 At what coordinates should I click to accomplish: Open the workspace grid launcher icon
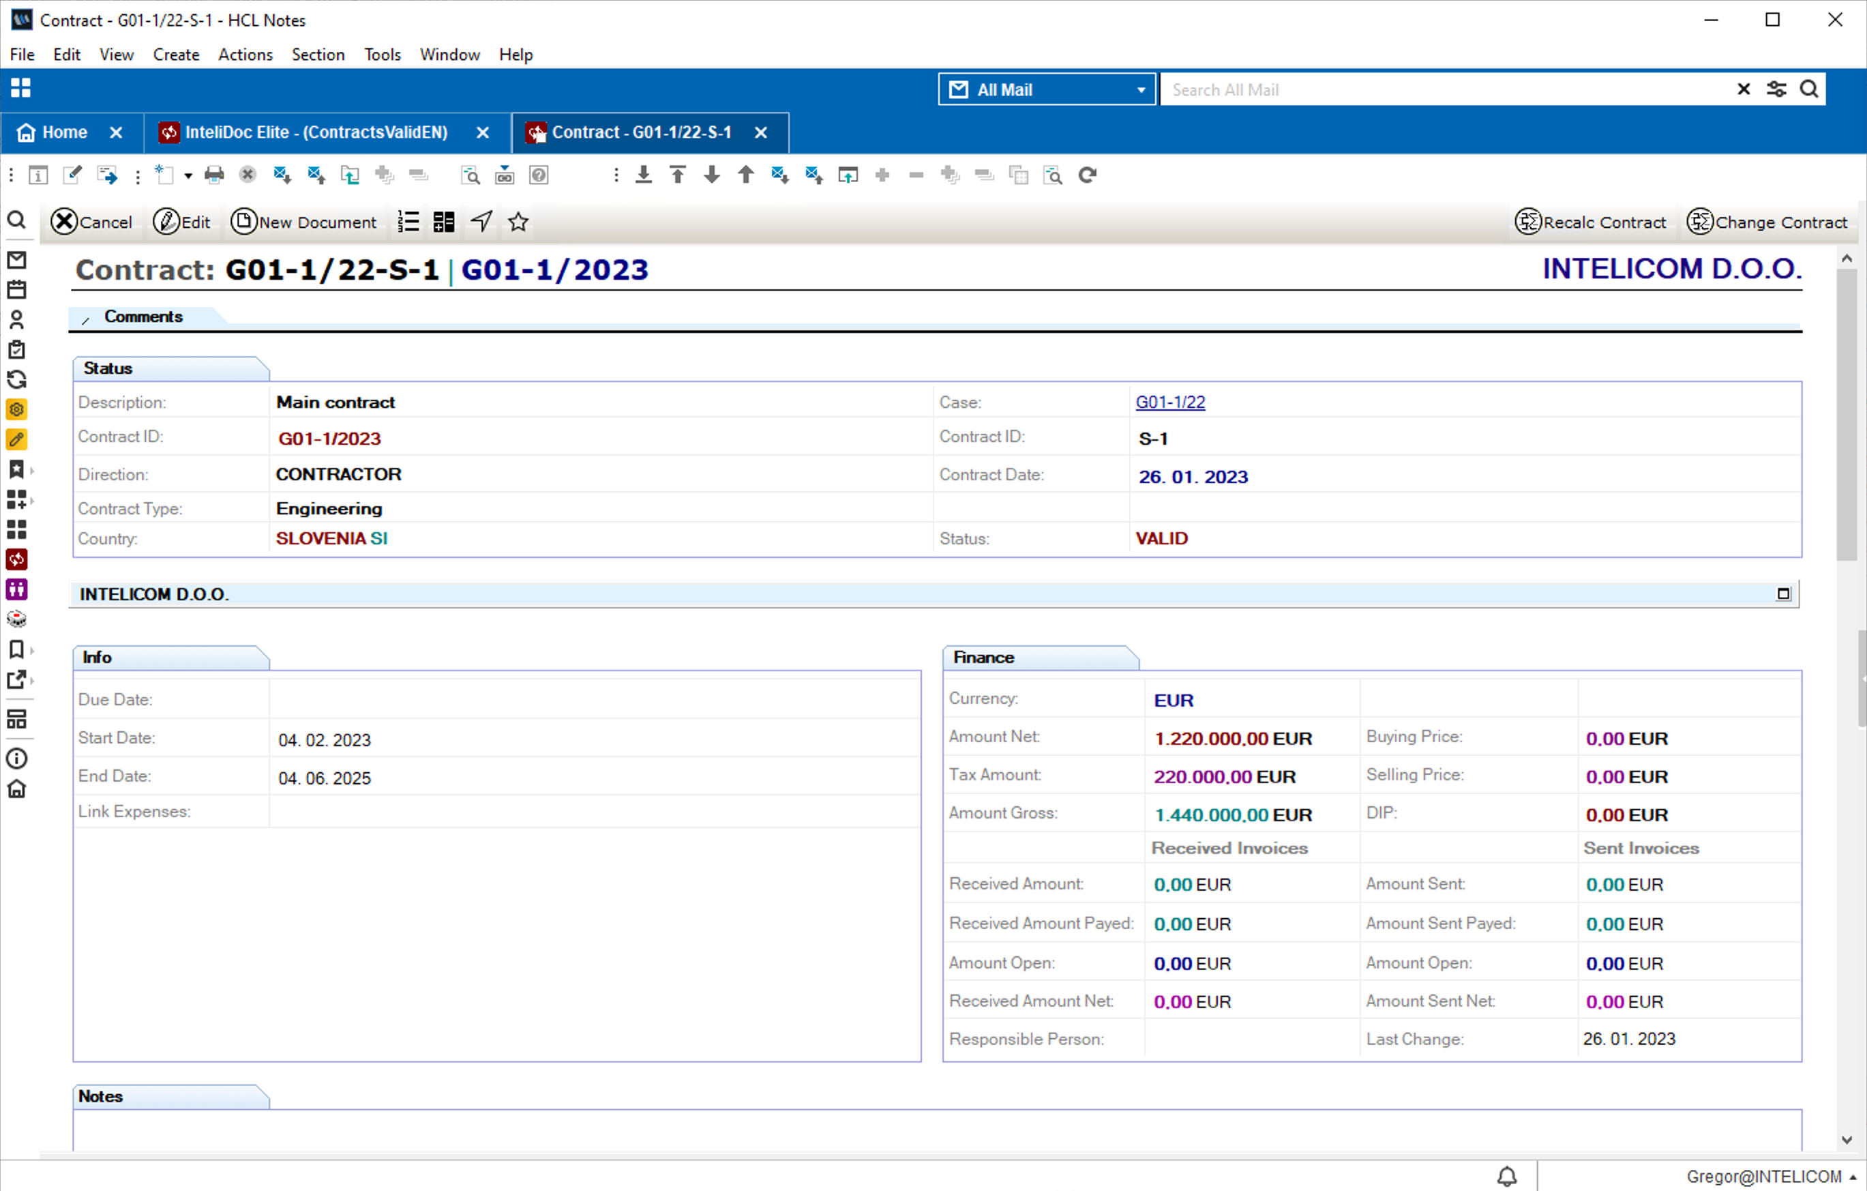[21, 89]
